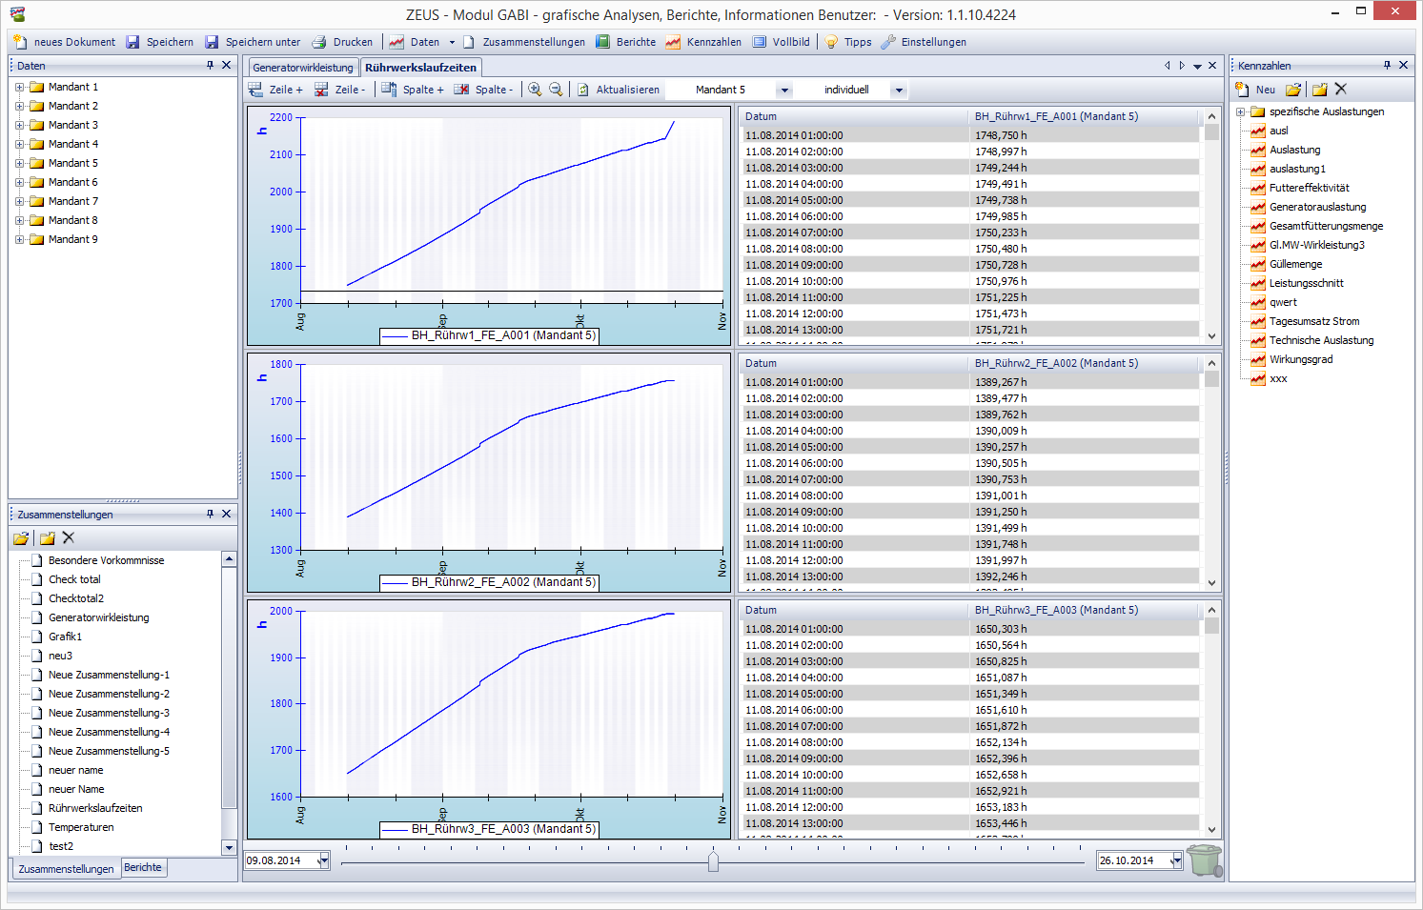Open Rührwerkslaufzeiten in Zusammenstellungen list
This screenshot has width=1423, height=910.
(x=95, y=808)
